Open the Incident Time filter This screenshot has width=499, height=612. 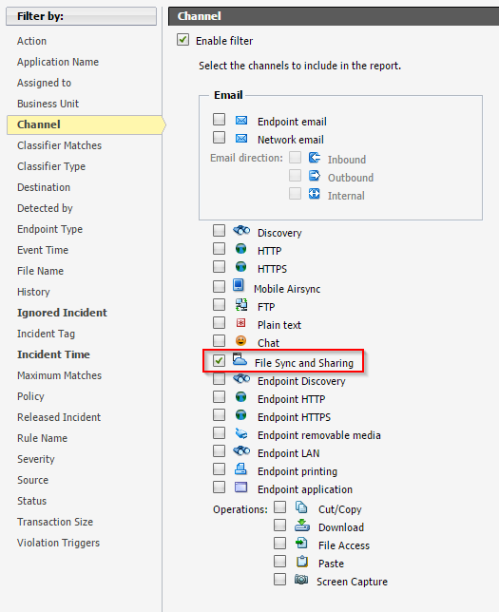pyautogui.click(x=53, y=354)
